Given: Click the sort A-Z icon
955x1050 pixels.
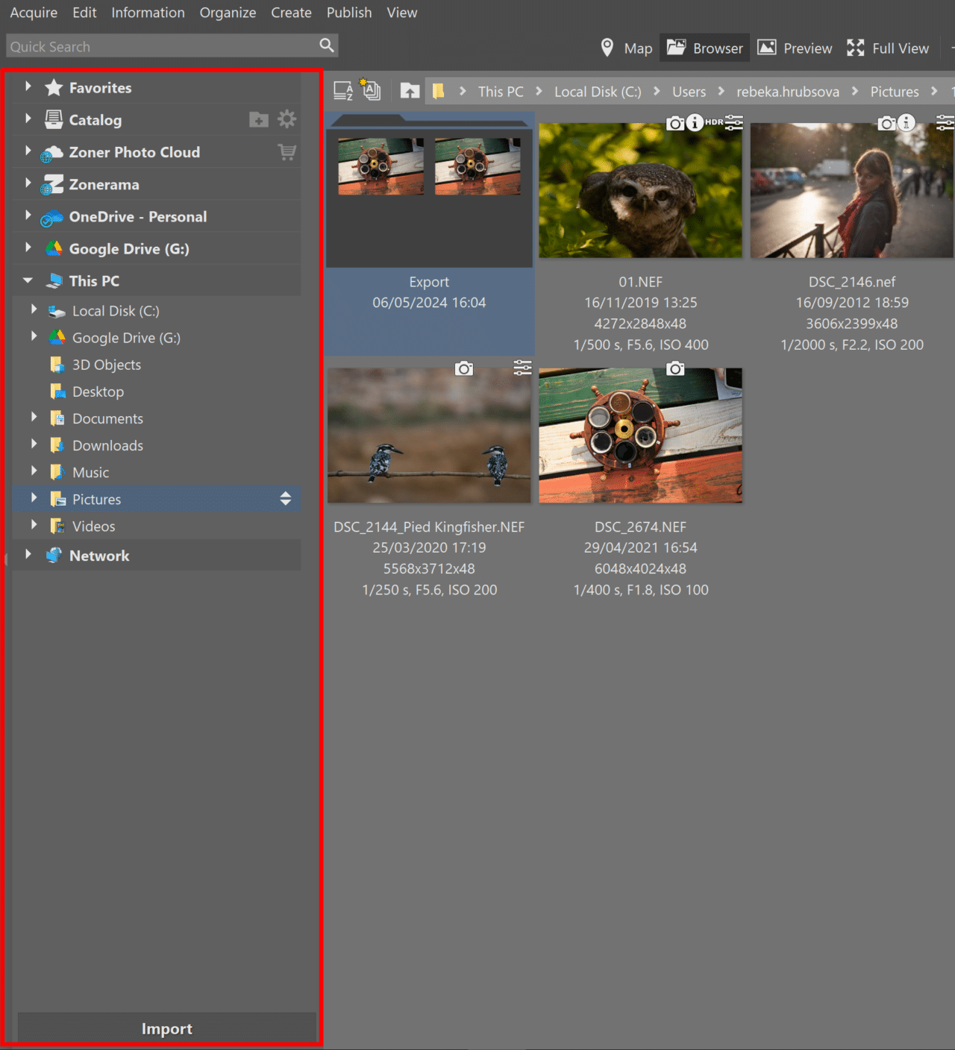Looking at the screenshot, I should click(343, 89).
